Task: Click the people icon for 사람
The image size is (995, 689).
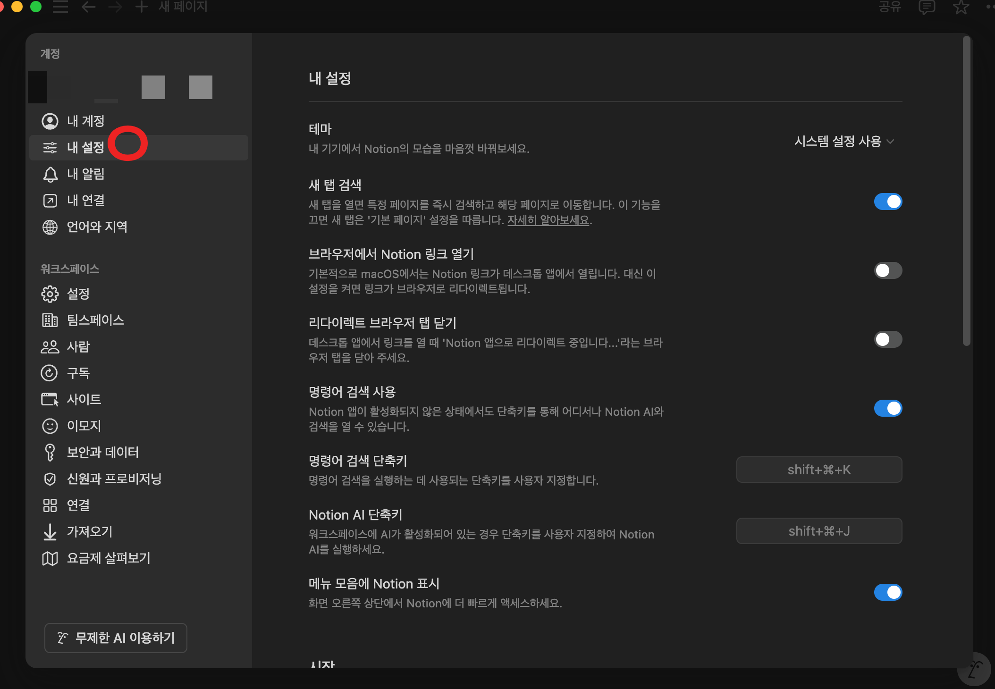Action: click(x=50, y=347)
